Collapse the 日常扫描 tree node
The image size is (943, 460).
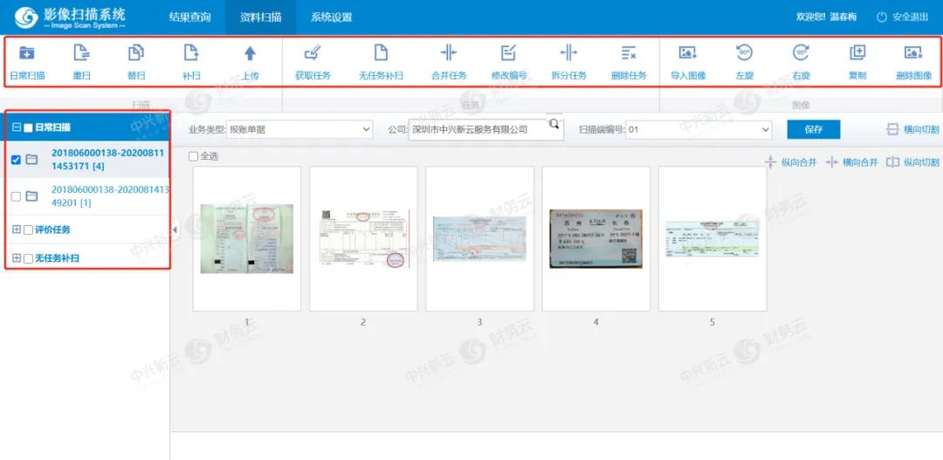coord(17,127)
